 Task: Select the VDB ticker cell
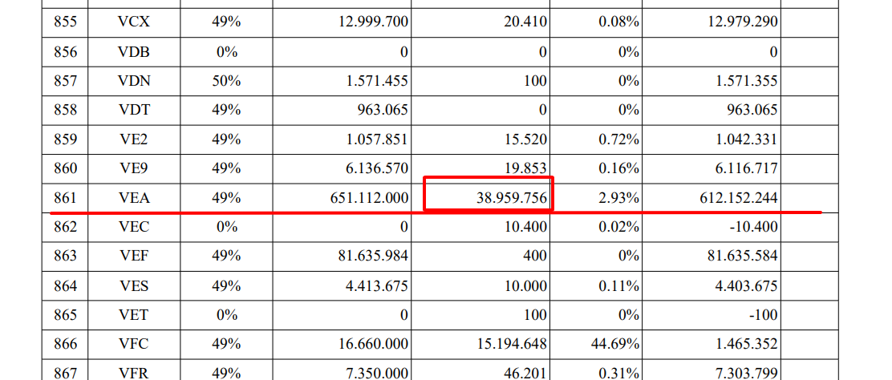134,52
